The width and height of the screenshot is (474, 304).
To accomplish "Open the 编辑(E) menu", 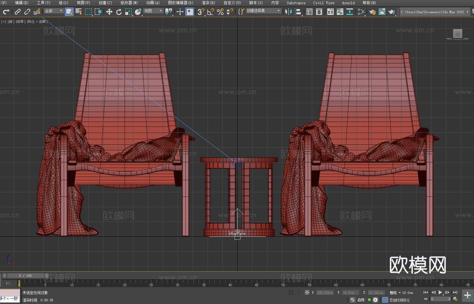I will [22, 3].
